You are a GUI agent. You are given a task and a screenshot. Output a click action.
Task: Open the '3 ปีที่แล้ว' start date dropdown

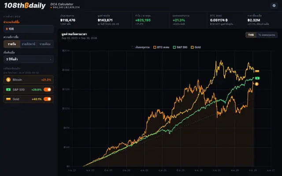pyautogui.click(x=29, y=59)
